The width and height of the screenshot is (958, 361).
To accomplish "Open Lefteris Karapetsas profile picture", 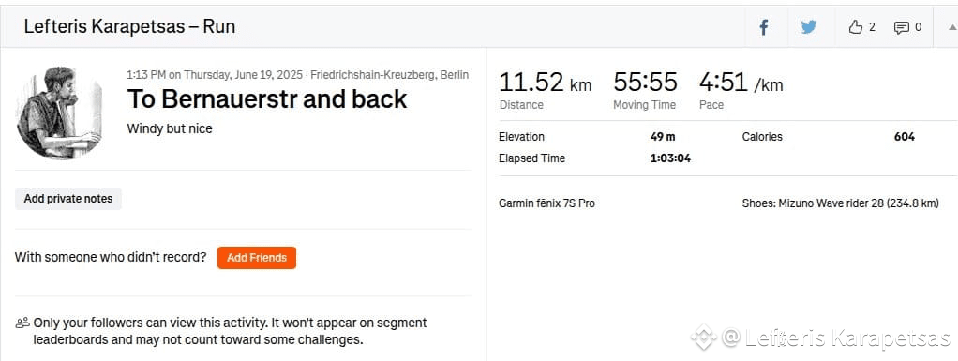I will pyautogui.click(x=59, y=113).
